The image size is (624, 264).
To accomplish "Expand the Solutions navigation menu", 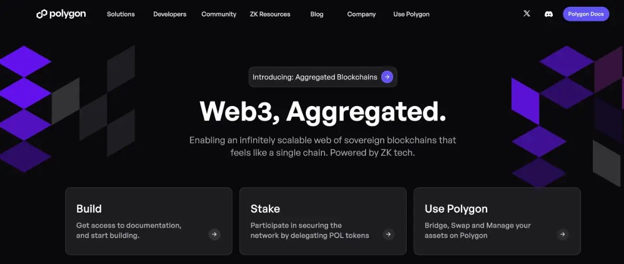I will 121,14.
